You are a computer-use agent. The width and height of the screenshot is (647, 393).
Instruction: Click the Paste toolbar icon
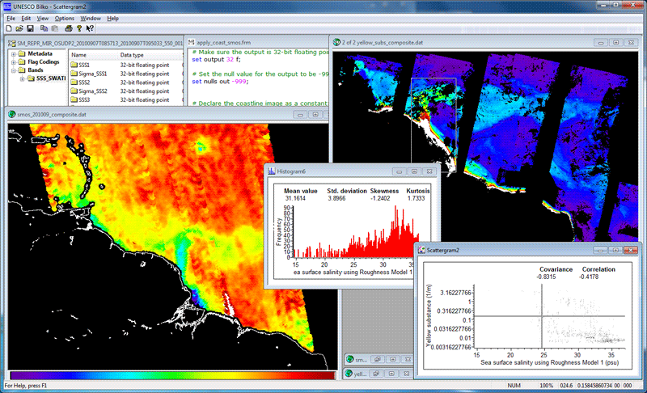click(x=54, y=28)
